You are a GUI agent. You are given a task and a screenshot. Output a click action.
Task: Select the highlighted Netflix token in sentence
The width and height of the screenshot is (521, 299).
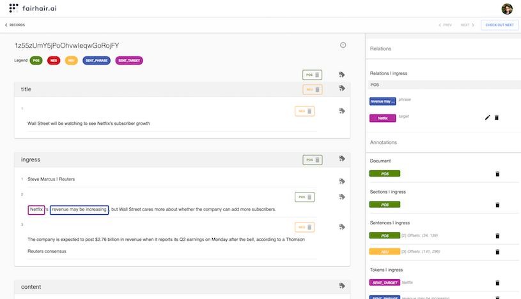pyautogui.click(x=36, y=210)
